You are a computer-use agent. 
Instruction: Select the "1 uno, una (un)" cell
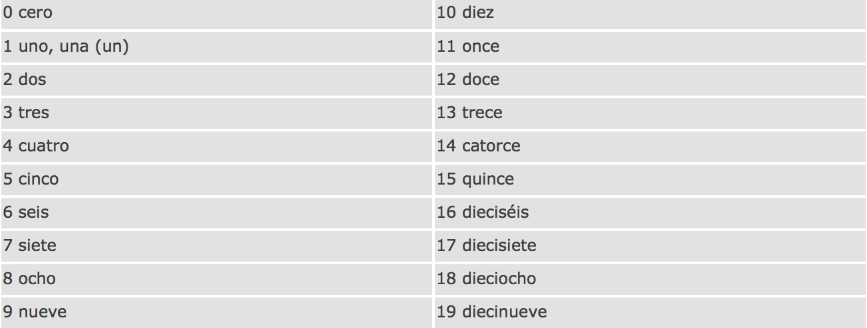[x=217, y=46]
